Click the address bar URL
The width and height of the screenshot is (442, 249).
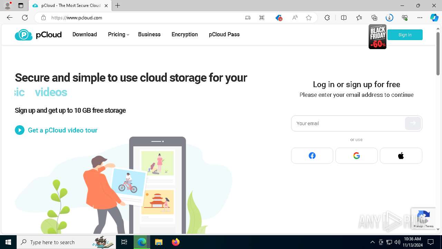tap(77, 18)
